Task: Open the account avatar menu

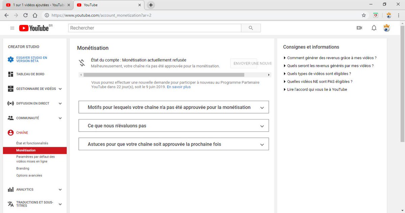Action: [387, 28]
